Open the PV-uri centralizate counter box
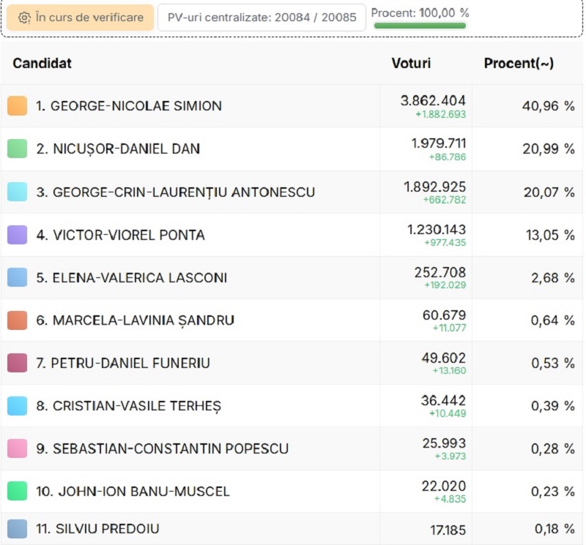 coord(262,18)
